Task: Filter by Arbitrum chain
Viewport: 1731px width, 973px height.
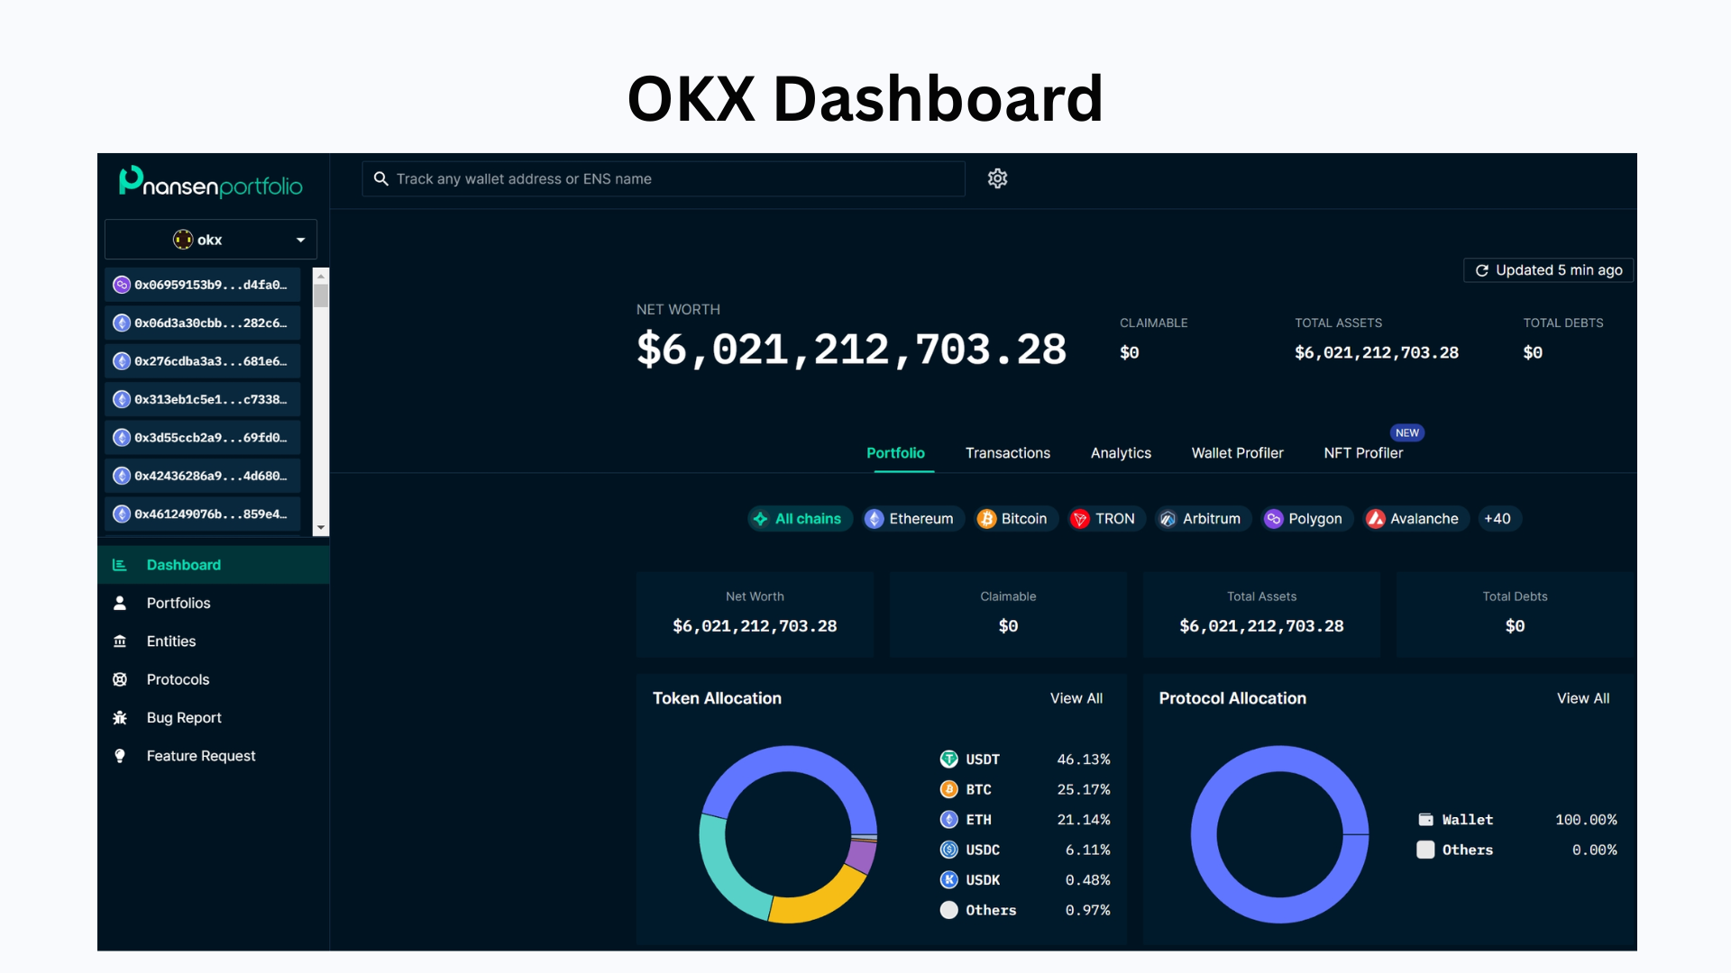Action: click(x=1203, y=518)
